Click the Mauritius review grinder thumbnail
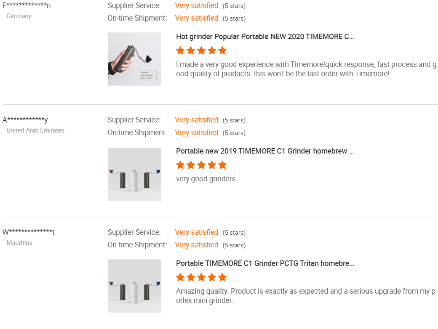This screenshot has height=329, width=438. click(x=134, y=286)
